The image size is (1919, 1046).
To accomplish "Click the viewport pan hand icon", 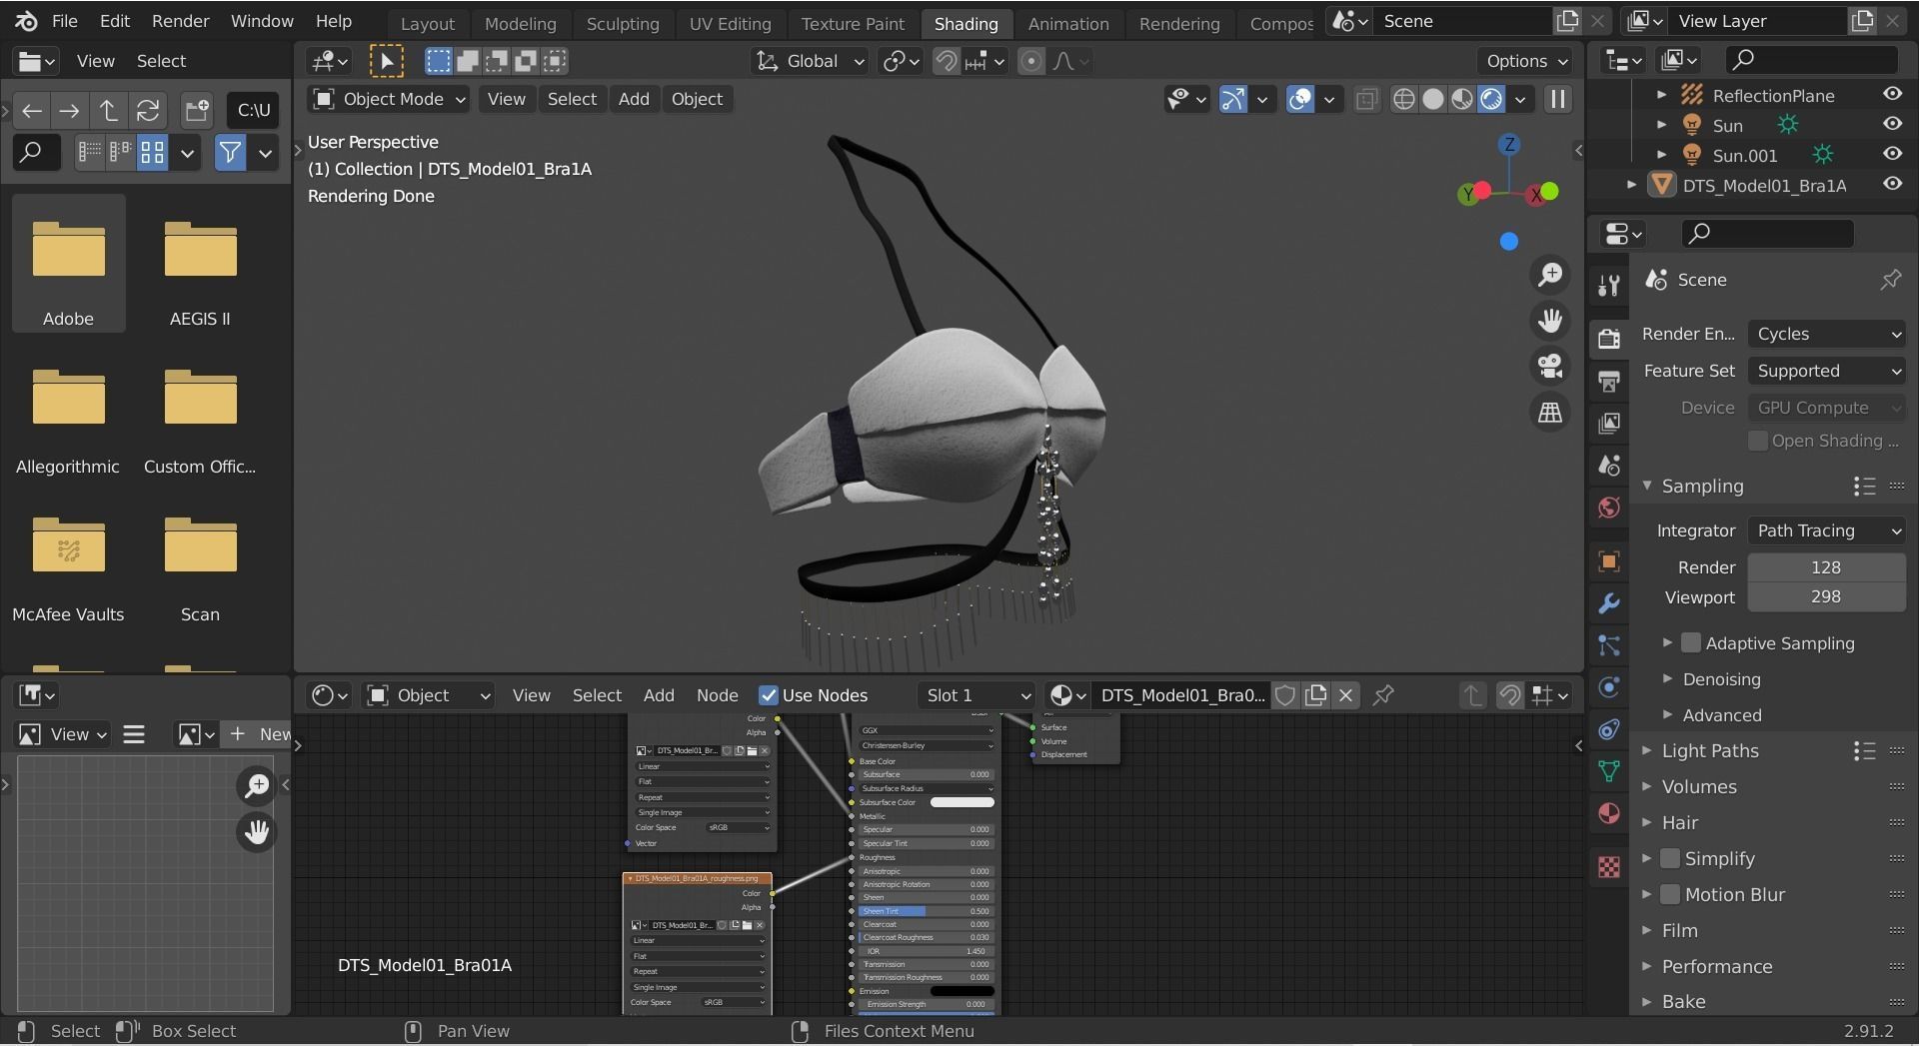I will pos(1550,321).
